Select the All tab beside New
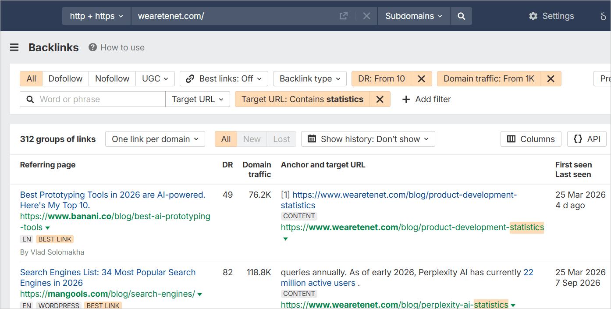The width and height of the screenshot is (611, 309). (226, 139)
